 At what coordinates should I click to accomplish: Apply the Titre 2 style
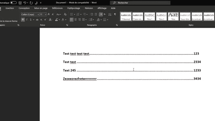tap(161, 16)
